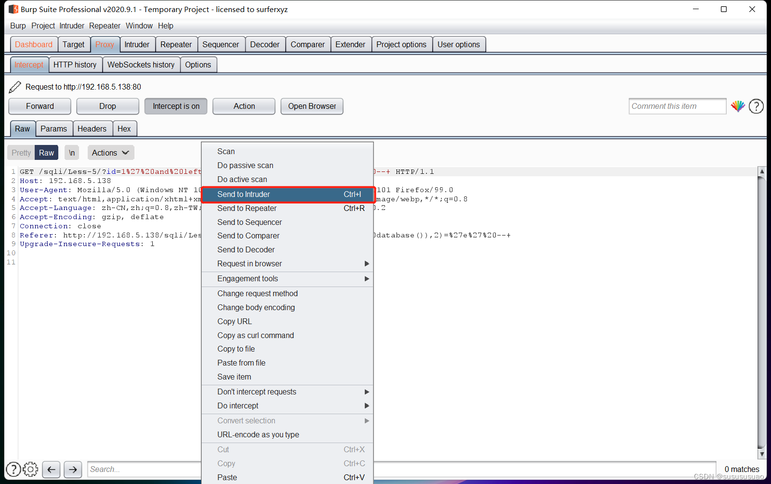The height and width of the screenshot is (484, 771).
Task: Click the Comment this item field
Action: (677, 106)
